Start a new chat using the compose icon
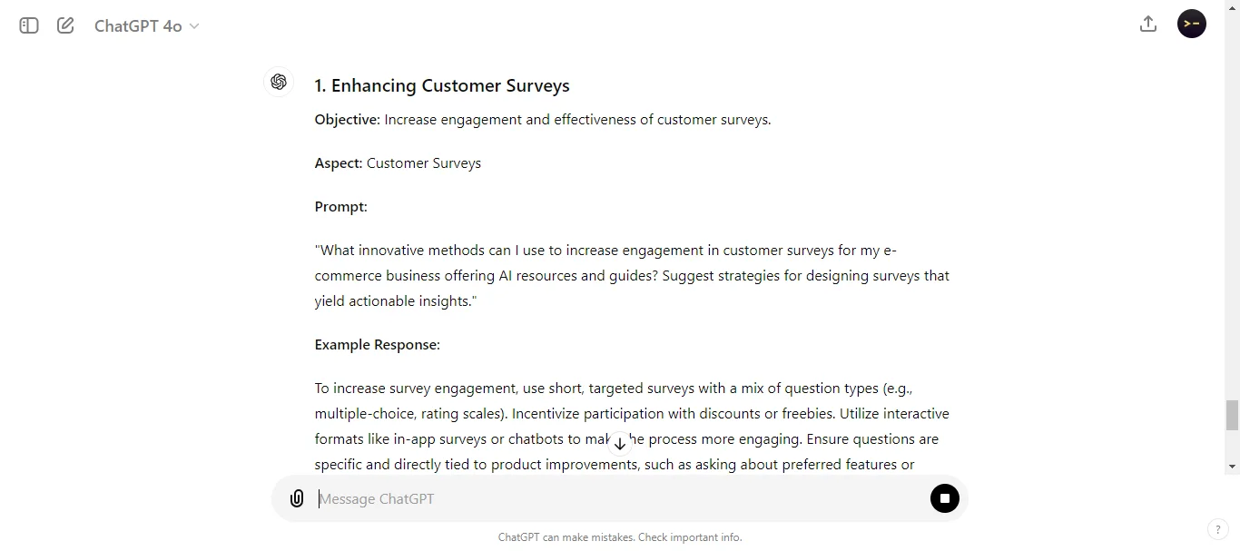Viewport: 1240px width, 551px height. (x=64, y=25)
